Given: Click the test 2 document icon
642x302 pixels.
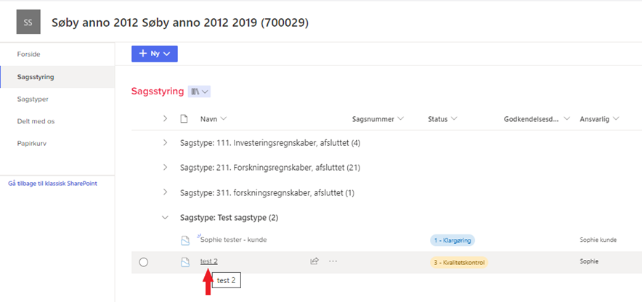Looking at the screenshot, I should click(x=184, y=262).
